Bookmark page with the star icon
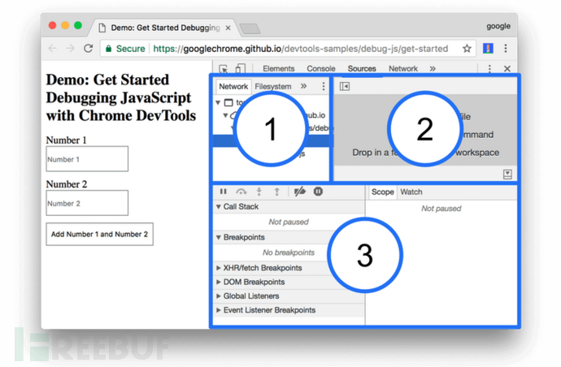This screenshot has height=367, width=561. coord(467,48)
